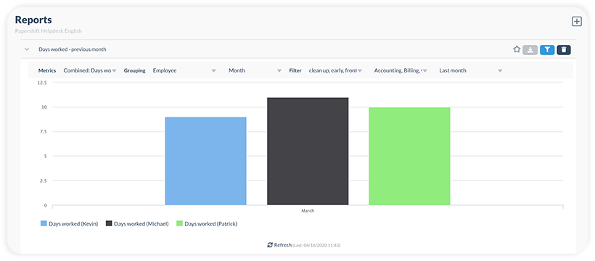Click Days worked (Michael) legend text
This screenshot has height=261, width=595.
[x=141, y=224]
